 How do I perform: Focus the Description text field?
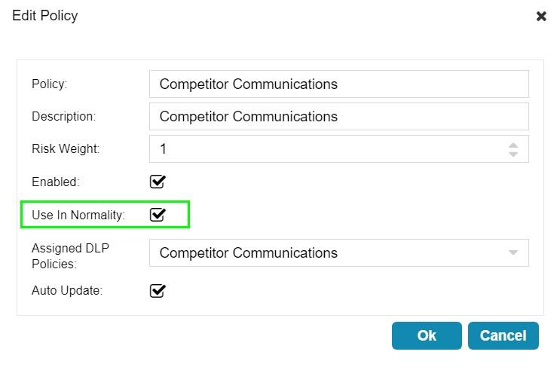tap(338, 117)
